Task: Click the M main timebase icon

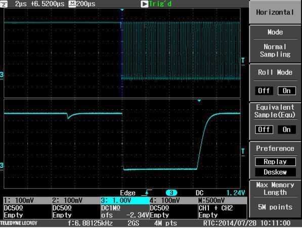Action: coord(72,4)
